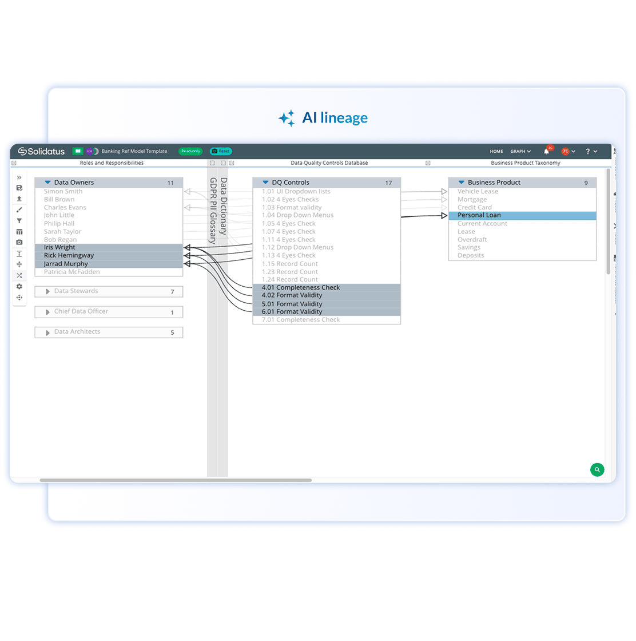The image size is (636, 641).
Task: Click the filter icon in left toolbar
Action: [x=19, y=221]
